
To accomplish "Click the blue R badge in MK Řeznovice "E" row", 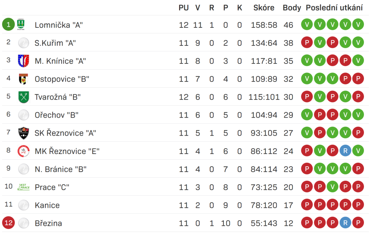I will (x=345, y=151).
